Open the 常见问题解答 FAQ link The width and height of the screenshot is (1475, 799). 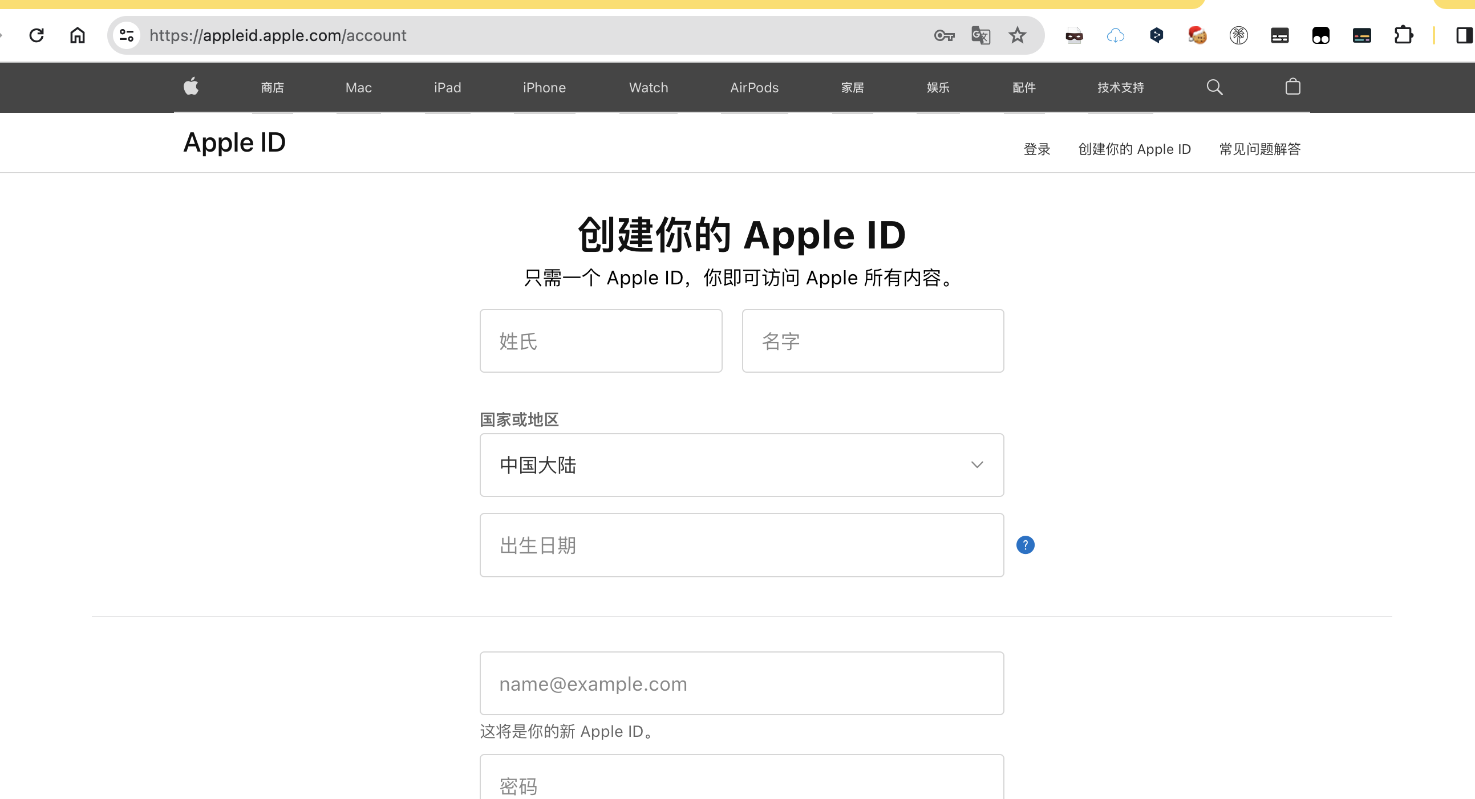pos(1259,149)
